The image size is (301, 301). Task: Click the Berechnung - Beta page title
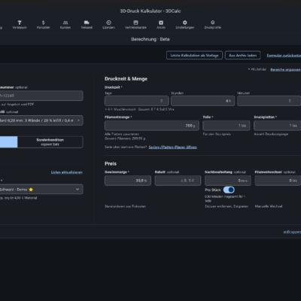(150, 39)
